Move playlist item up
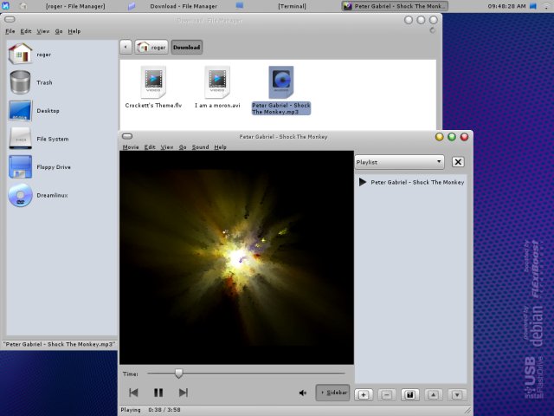 [x=434, y=395]
